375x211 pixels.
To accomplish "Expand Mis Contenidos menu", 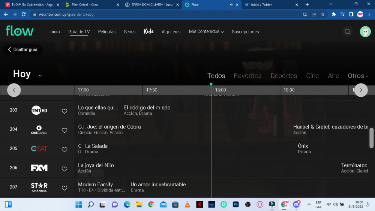I will pyautogui.click(x=206, y=32).
